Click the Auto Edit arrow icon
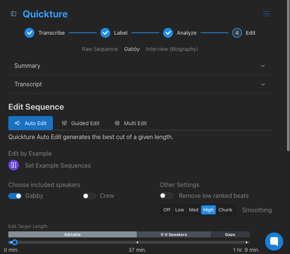The image size is (290, 254). [x=17, y=123]
